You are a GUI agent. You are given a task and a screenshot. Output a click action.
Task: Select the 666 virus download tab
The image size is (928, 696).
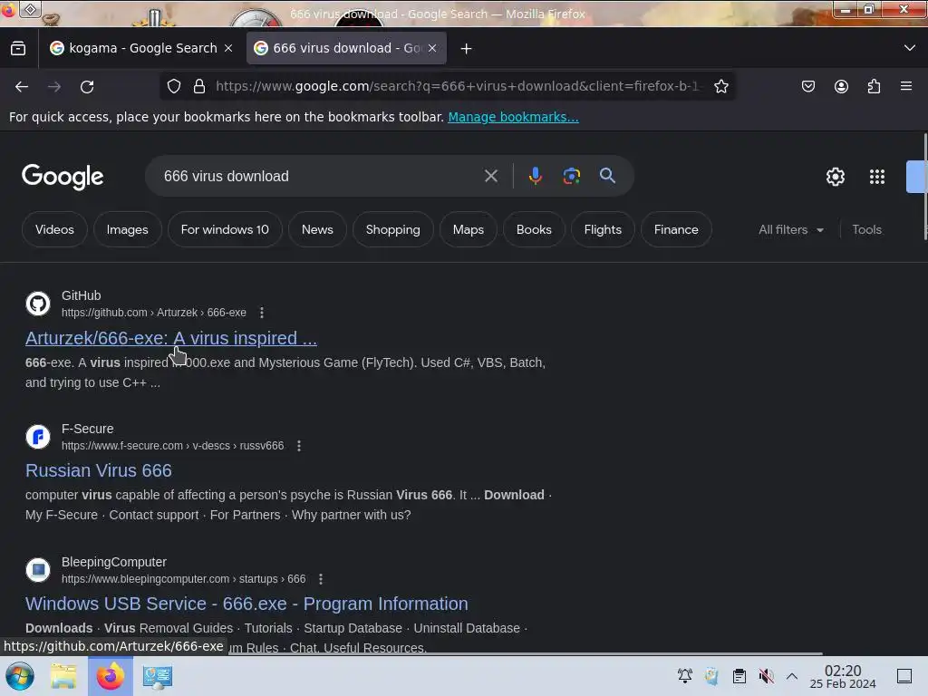[x=346, y=48]
